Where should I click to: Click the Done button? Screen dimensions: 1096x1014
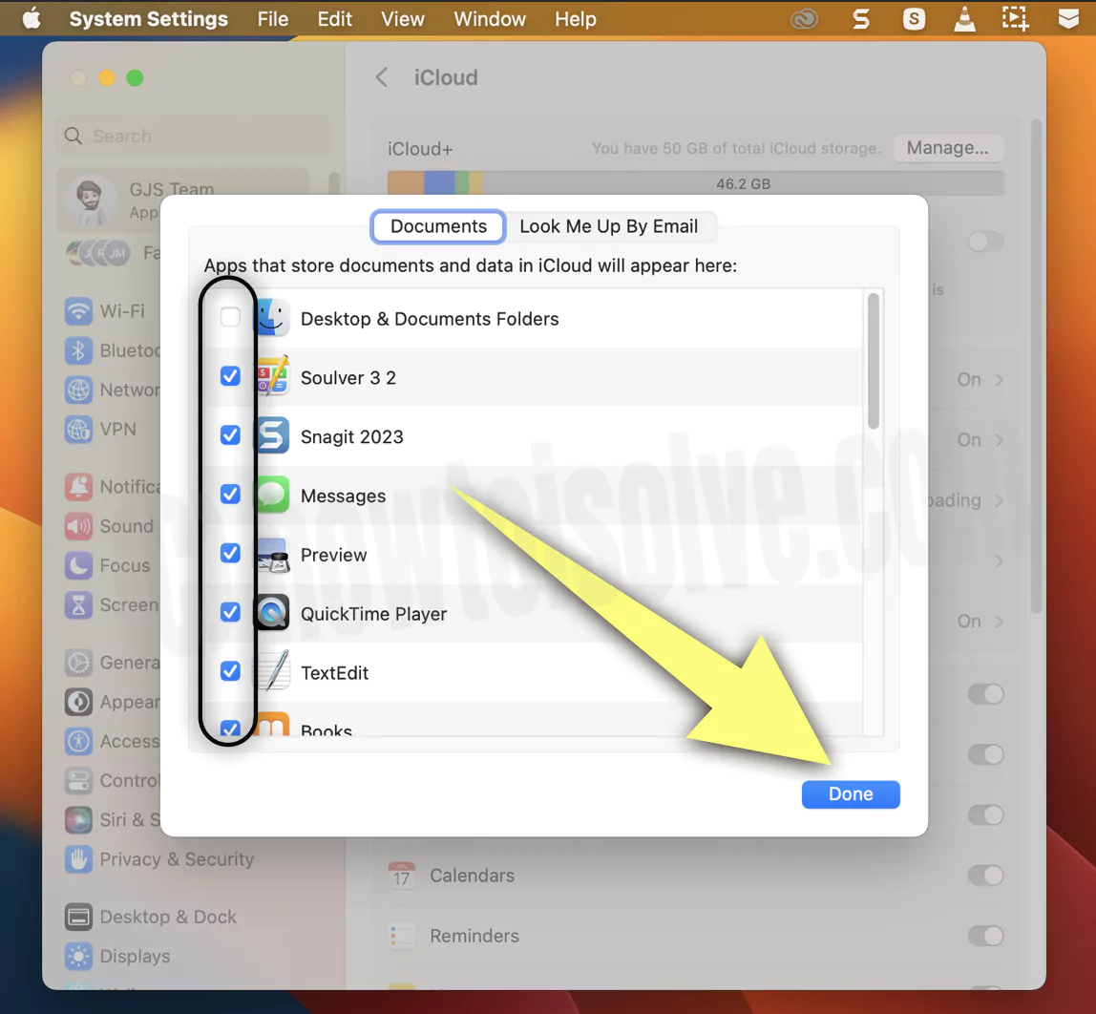[851, 793]
